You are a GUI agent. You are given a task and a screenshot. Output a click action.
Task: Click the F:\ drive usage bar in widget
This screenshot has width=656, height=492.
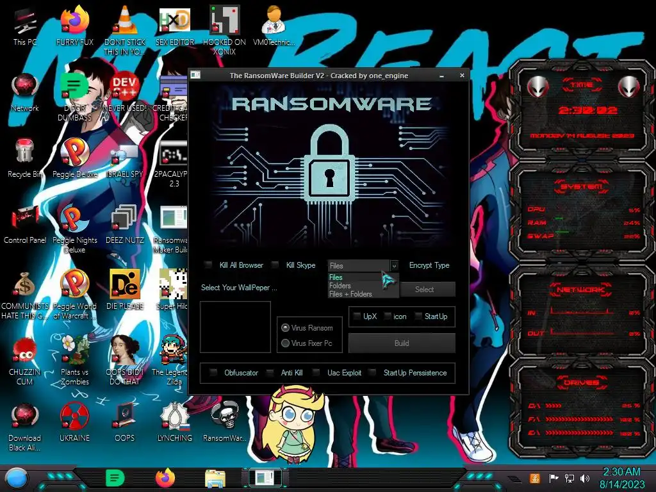(579, 419)
